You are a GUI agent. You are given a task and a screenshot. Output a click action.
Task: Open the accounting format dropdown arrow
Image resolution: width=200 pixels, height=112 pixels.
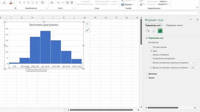[55, 3]
